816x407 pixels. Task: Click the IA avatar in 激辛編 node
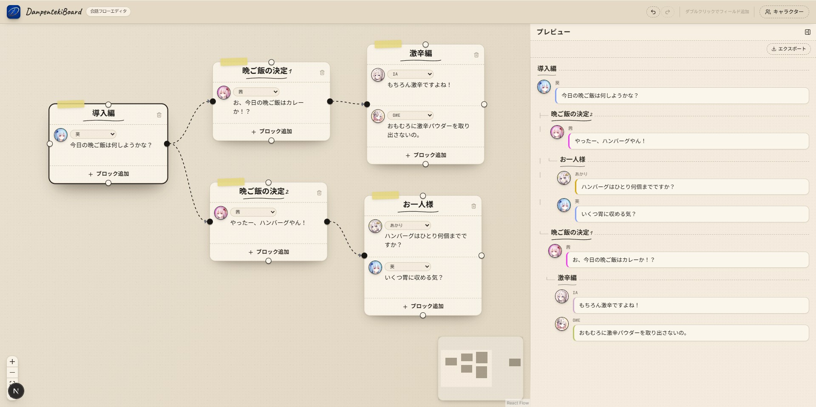click(378, 75)
